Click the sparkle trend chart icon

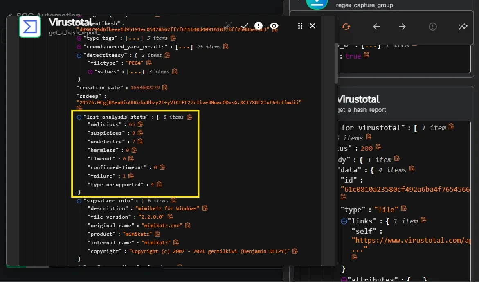coord(463,27)
